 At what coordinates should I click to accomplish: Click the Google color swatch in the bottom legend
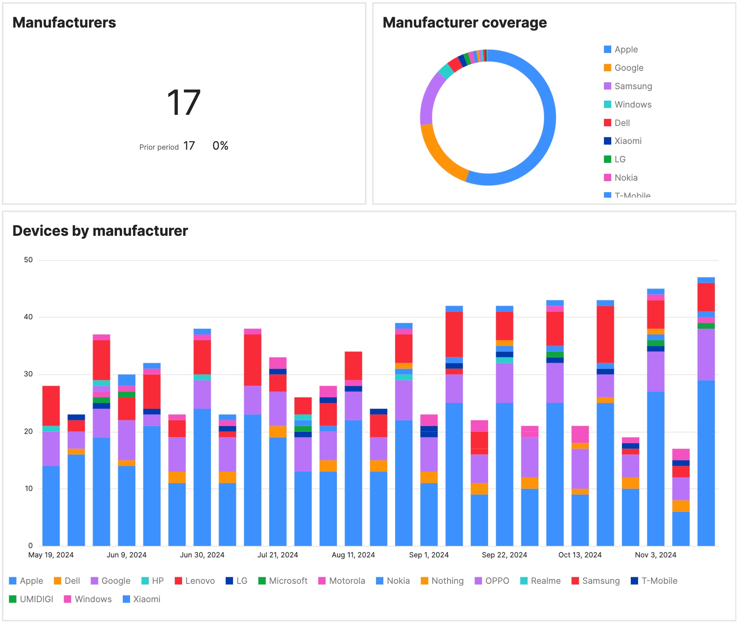point(94,581)
